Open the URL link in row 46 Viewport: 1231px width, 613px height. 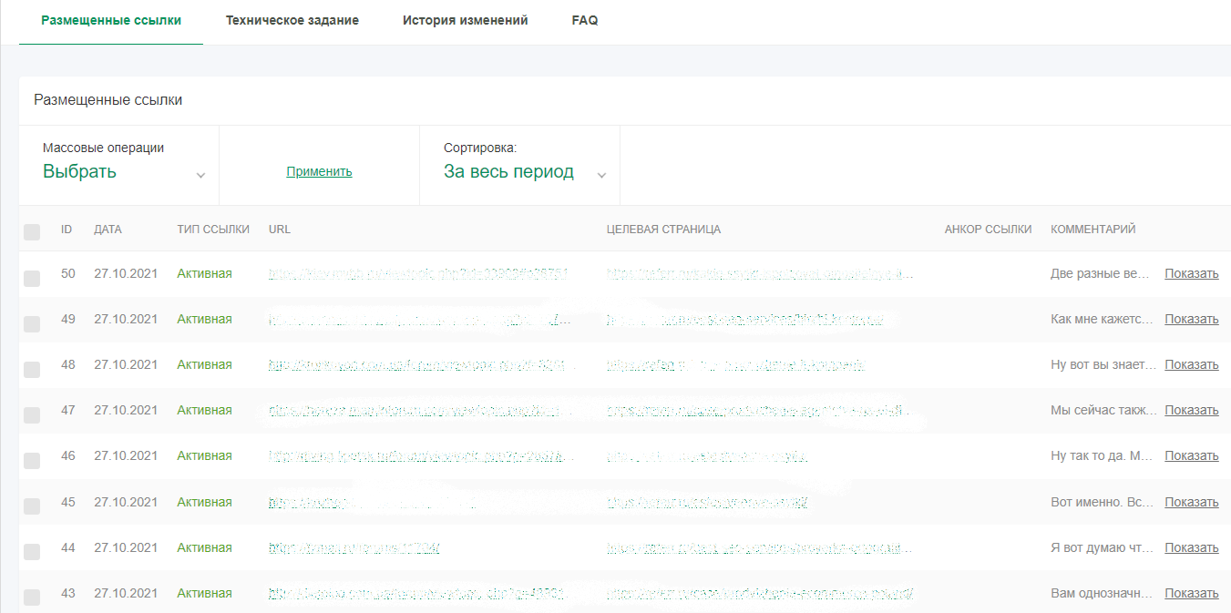click(x=421, y=456)
